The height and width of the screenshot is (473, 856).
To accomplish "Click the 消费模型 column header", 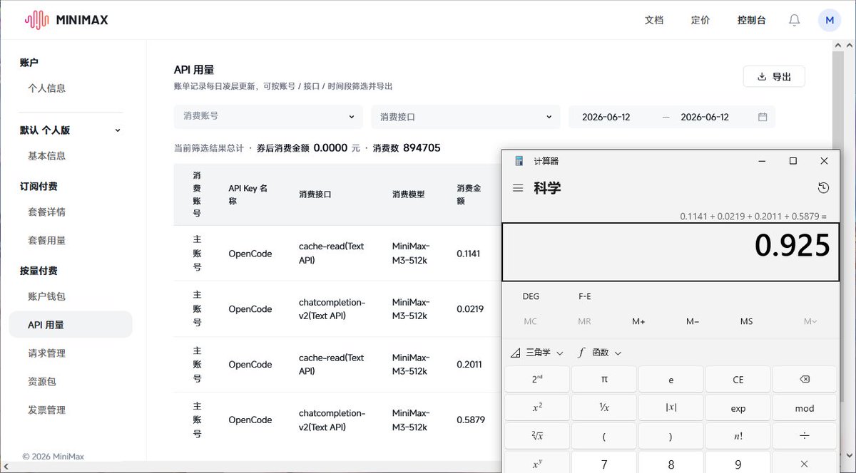I will pyautogui.click(x=408, y=194).
